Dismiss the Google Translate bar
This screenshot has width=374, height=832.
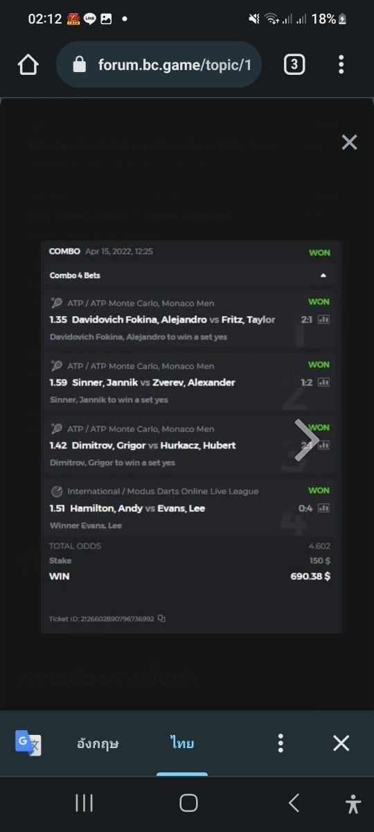(341, 743)
